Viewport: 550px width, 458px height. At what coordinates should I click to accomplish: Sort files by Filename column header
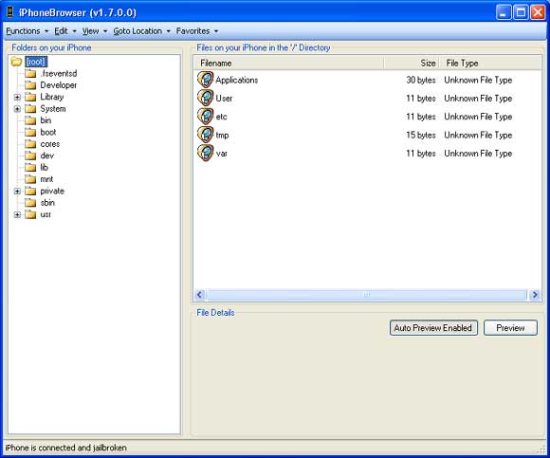point(288,64)
